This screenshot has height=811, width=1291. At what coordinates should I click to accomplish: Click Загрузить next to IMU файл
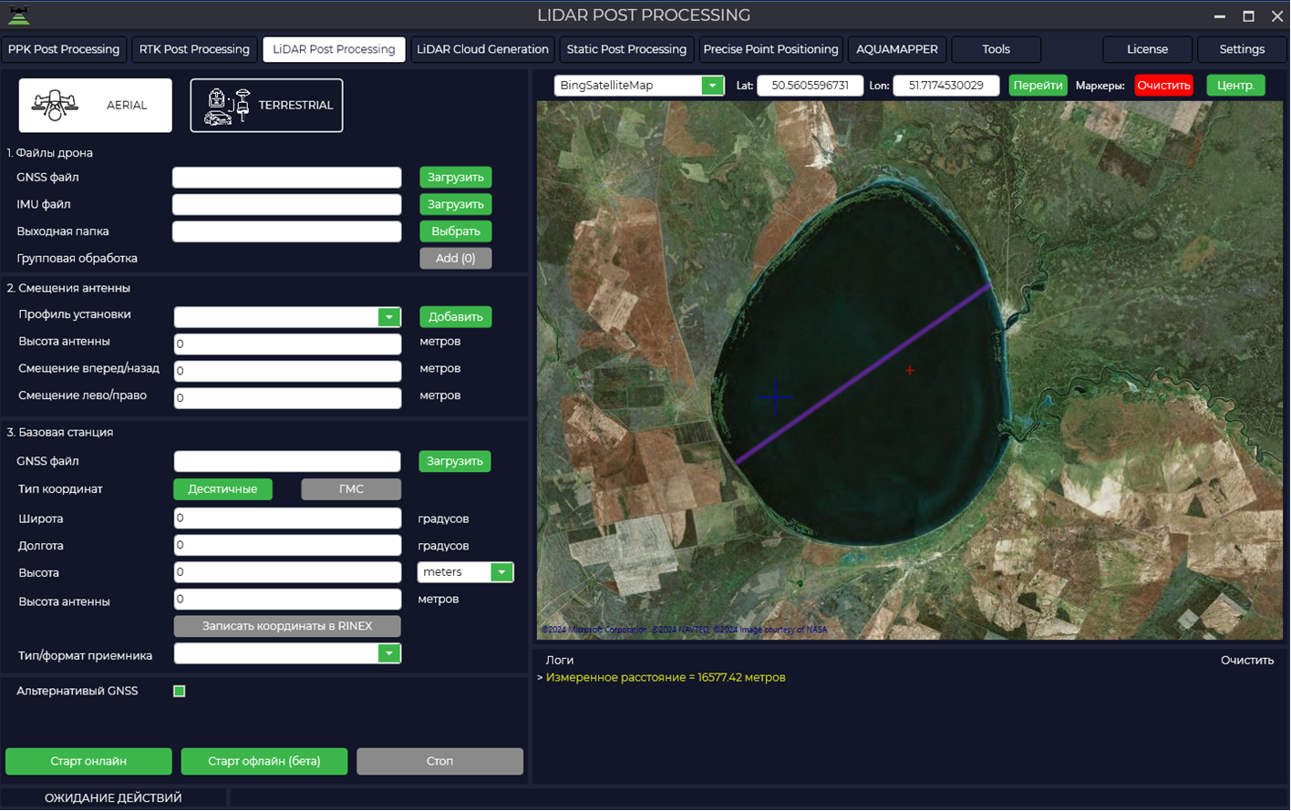(x=456, y=205)
